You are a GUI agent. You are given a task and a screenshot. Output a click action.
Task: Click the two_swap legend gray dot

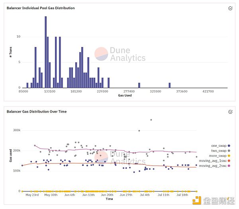(229, 150)
